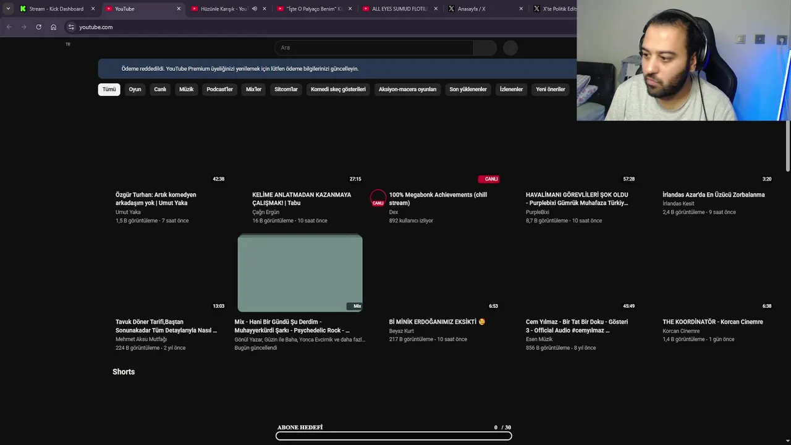Mute the Hüzünle Karışık tab audio icon
Image resolution: width=791 pixels, height=445 pixels.
coord(255,9)
